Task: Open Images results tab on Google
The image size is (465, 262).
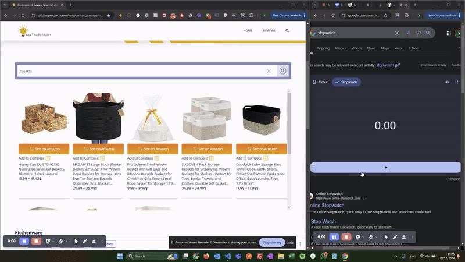Action: pos(341,48)
